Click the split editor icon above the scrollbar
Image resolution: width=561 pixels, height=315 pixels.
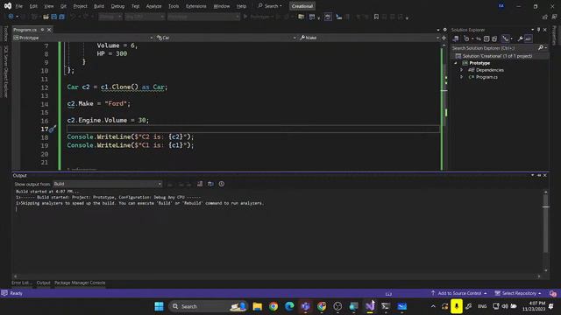[x=444, y=38]
